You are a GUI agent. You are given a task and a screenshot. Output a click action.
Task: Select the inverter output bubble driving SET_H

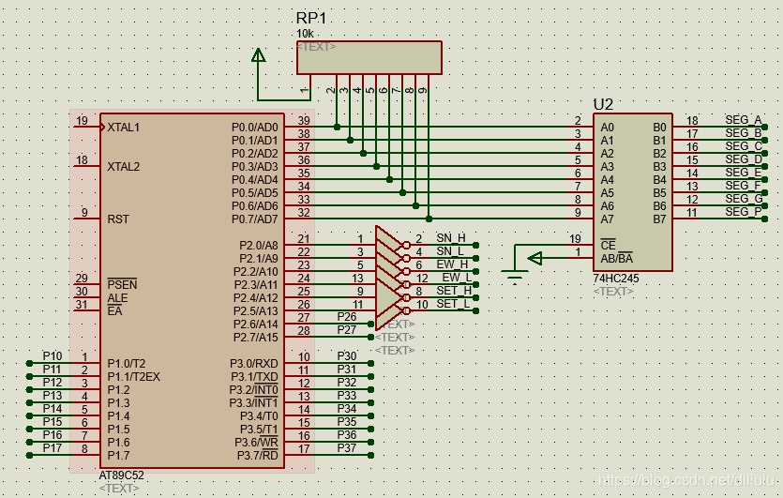(406, 297)
